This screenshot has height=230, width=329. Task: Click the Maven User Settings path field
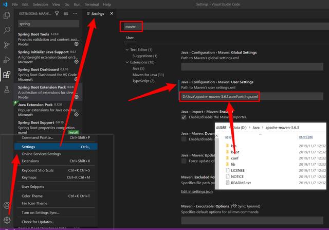pyautogui.click(x=252, y=97)
